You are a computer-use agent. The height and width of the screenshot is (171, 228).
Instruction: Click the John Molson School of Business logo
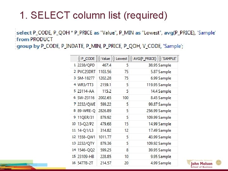[x=199, y=164]
